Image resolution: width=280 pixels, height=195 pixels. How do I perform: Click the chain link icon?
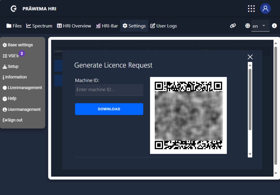(x=233, y=26)
